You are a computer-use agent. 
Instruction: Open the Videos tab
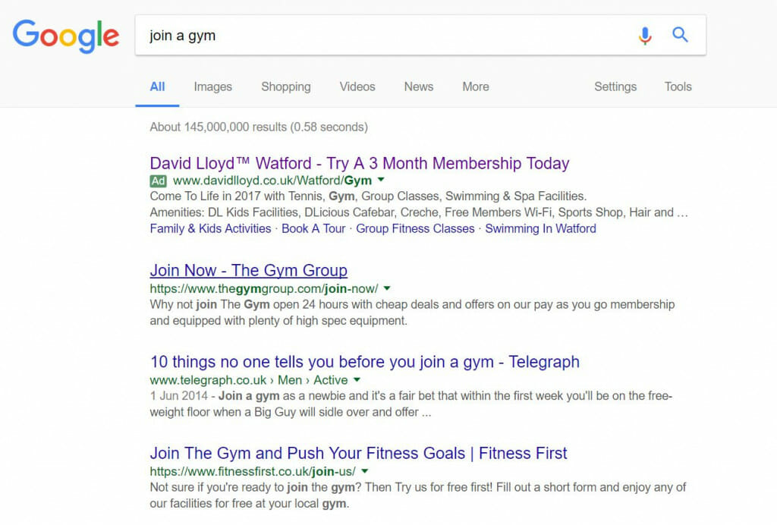[x=357, y=86]
